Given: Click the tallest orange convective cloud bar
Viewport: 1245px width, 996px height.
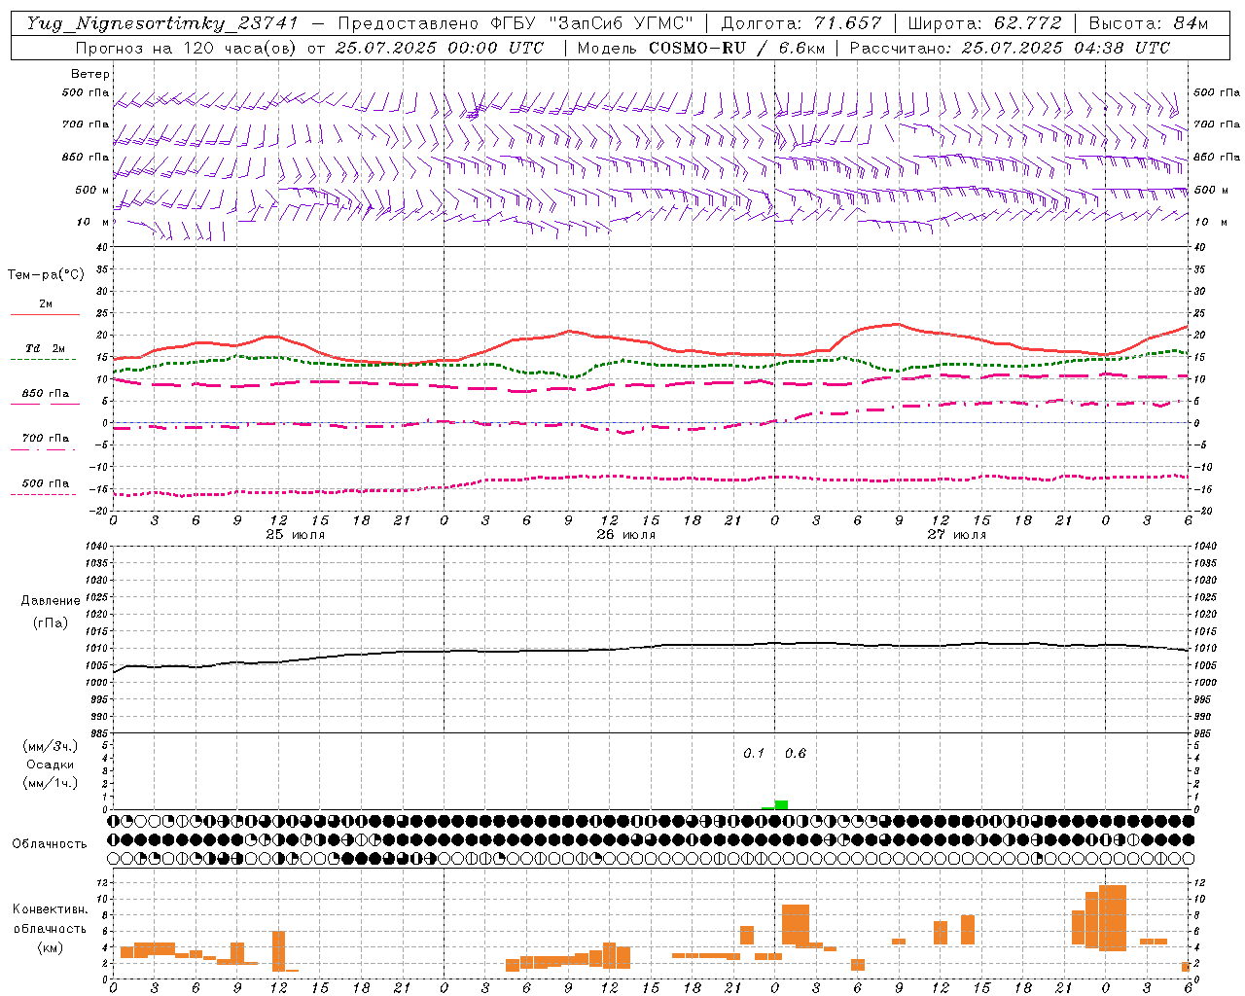Looking at the screenshot, I should [x=1113, y=918].
